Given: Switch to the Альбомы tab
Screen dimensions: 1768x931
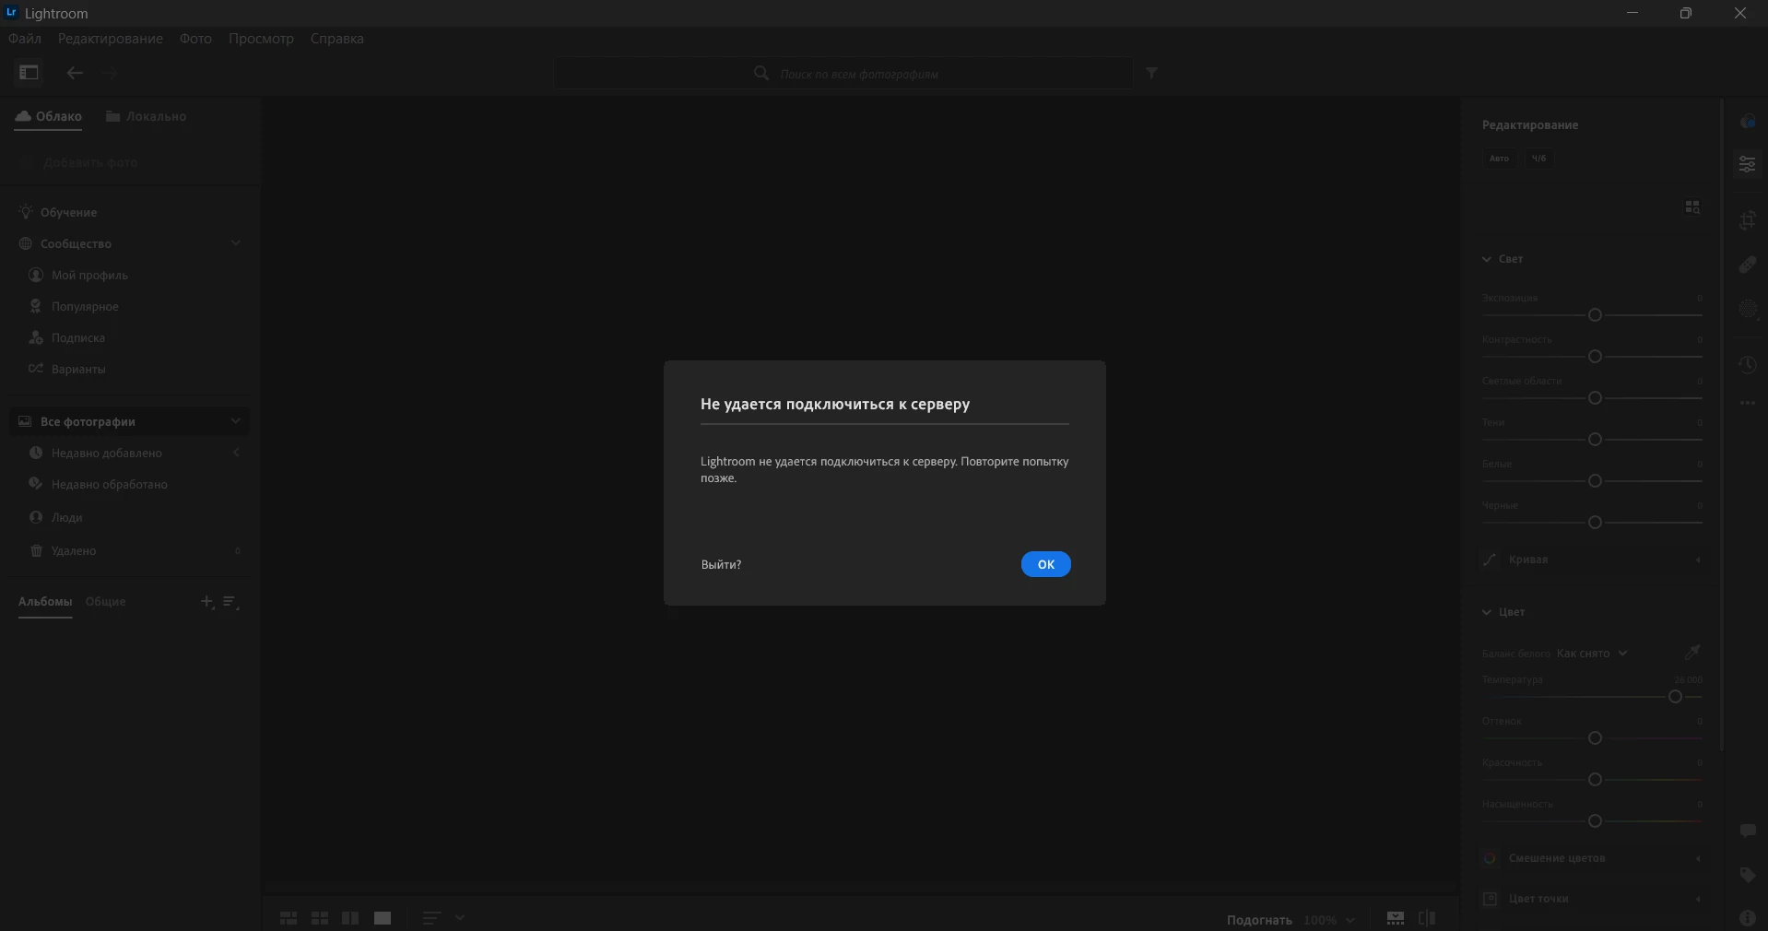Looking at the screenshot, I should (45, 601).
